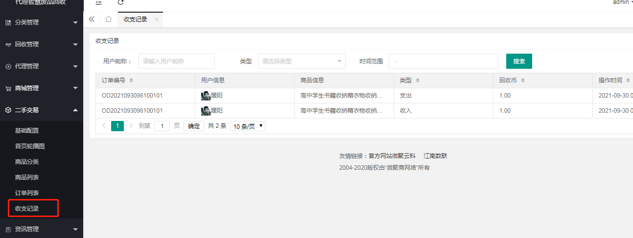Click the product name in the 支出 row
Screen dimensions: 633x238
coord(341,96)
